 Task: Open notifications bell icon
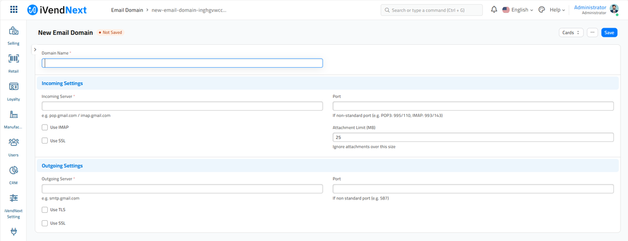pos(494,10)
